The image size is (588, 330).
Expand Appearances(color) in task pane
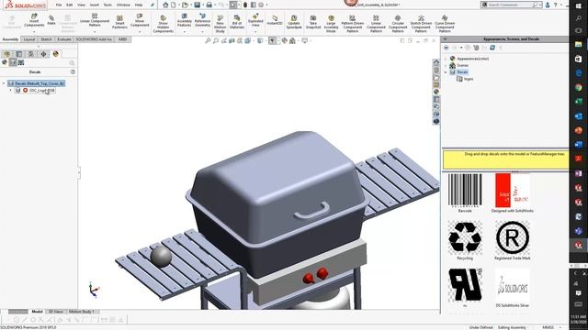(x=446, y=59)
